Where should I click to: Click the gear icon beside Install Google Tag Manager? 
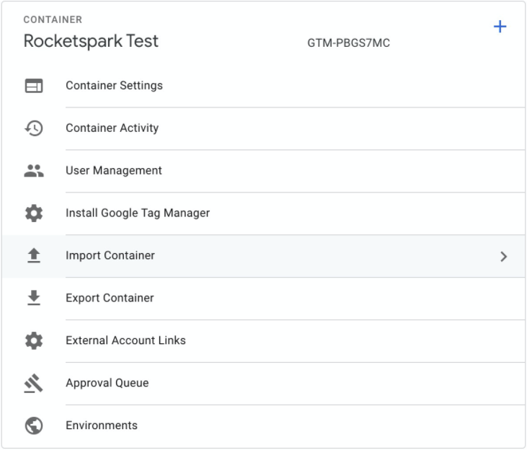pyautogui.click(x=34, y=213)
